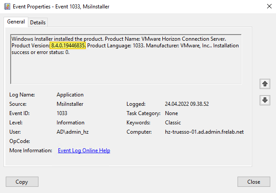Click the Logged timestamp 24.04.2022 09.38.52
The width and height of the screenshot is (276, 193).
[186, 104]
